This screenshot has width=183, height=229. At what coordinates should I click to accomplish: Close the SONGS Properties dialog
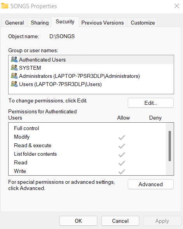(177, 6)
